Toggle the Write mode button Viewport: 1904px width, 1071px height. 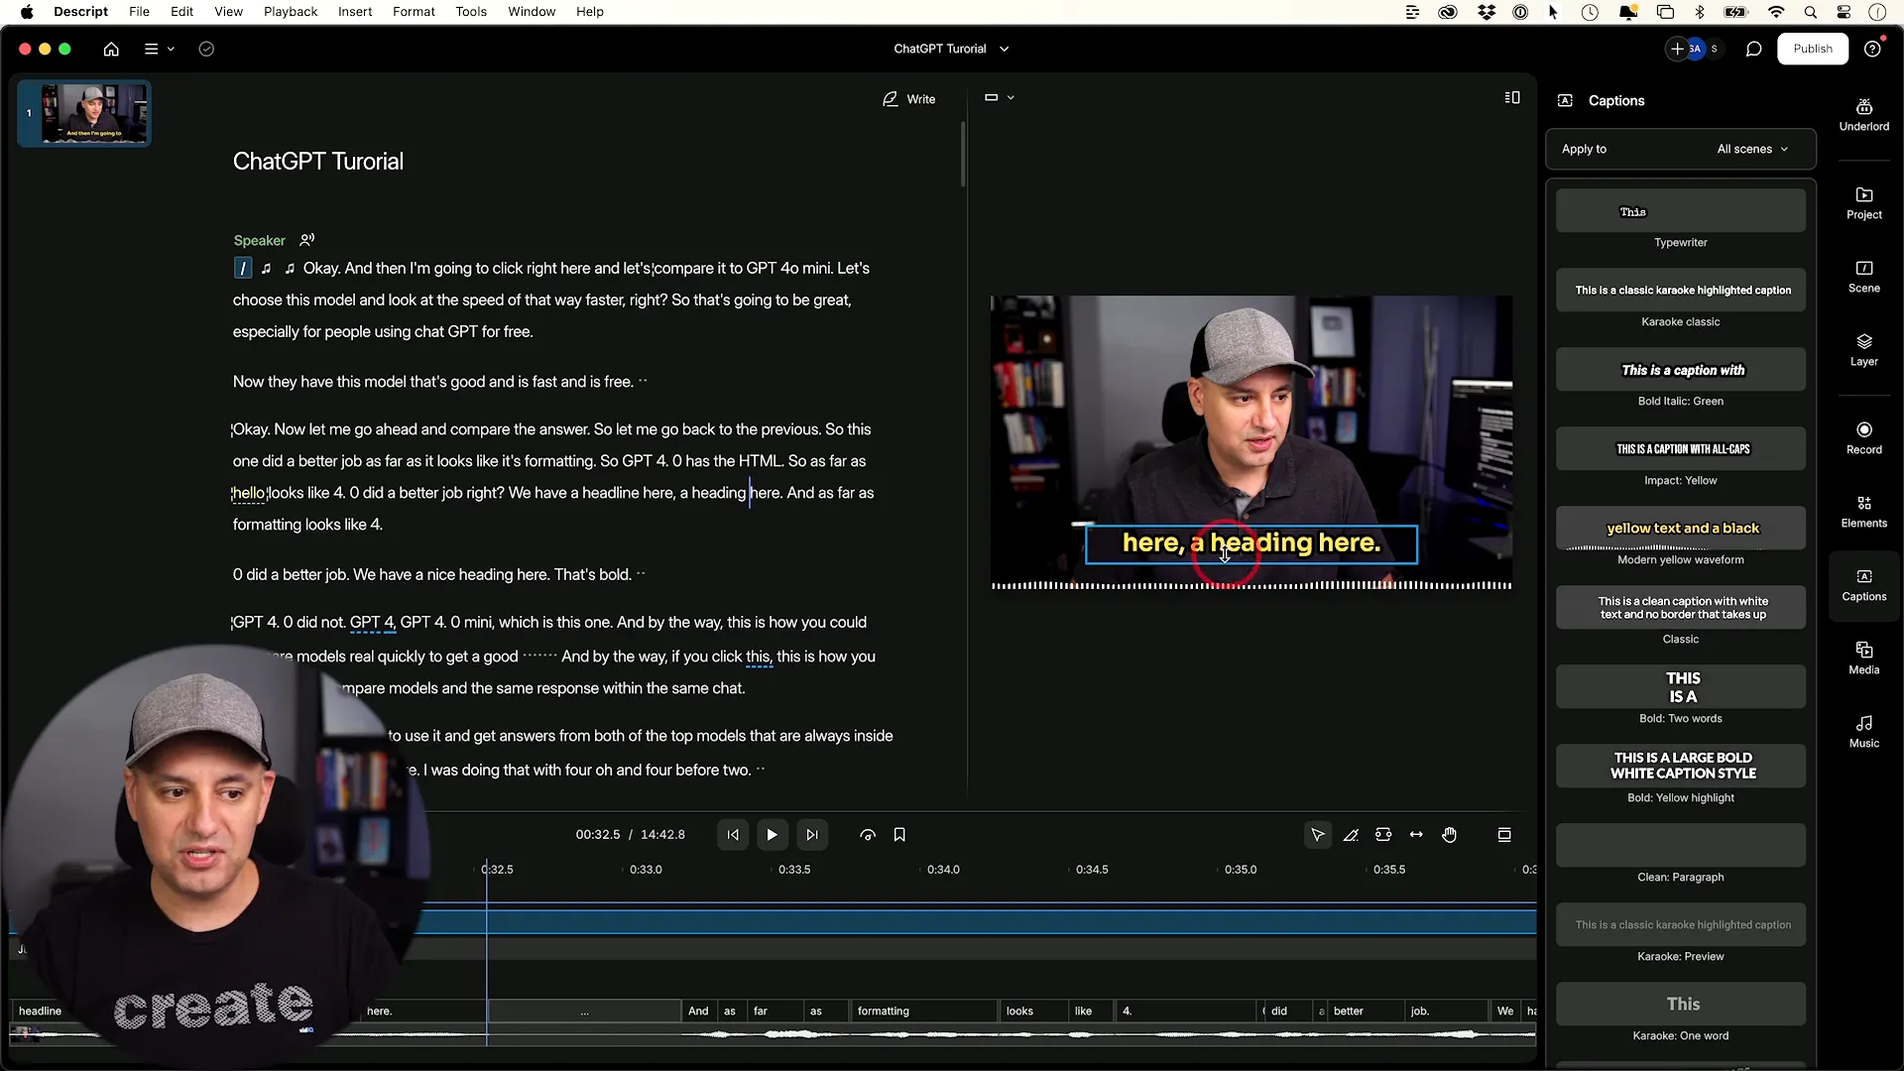tap(908, 99)
